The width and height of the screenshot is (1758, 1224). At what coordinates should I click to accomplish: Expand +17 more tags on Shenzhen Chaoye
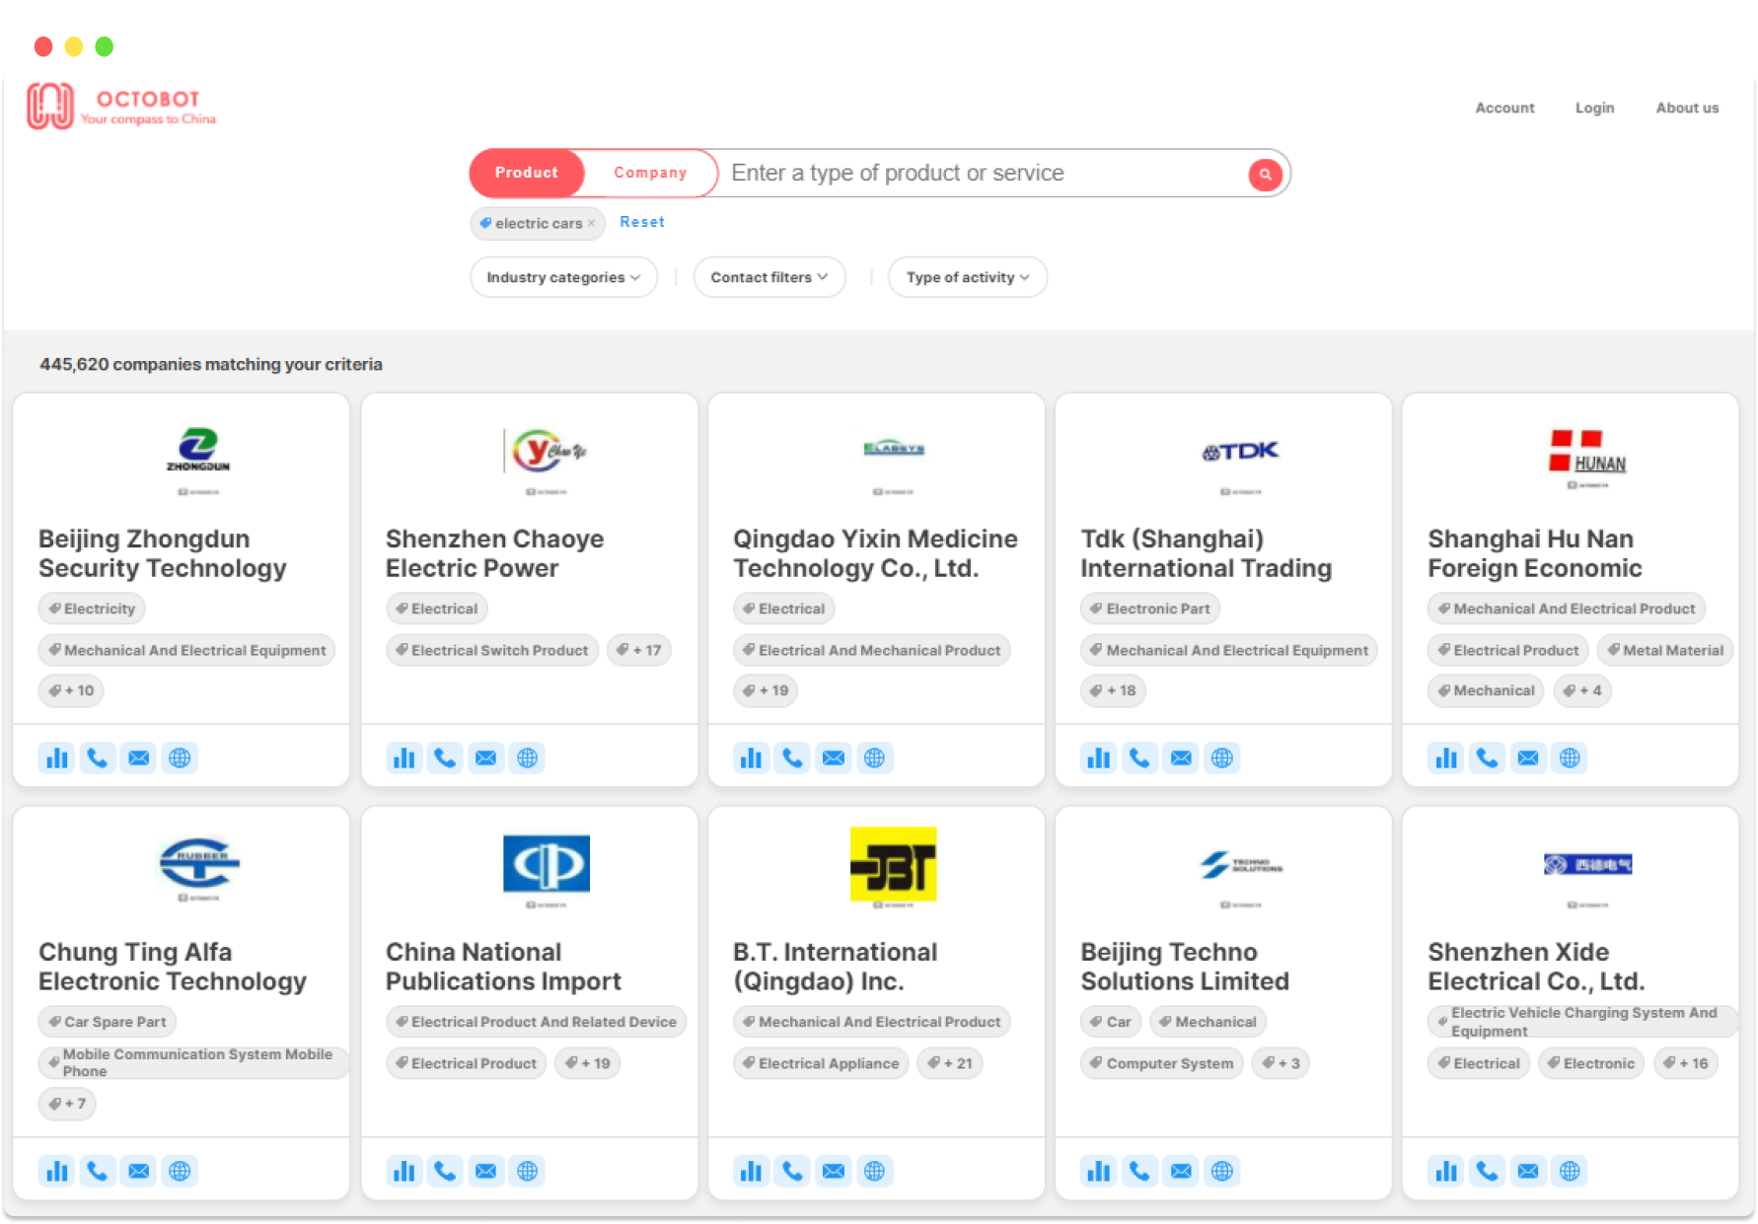tap(639, 650)
